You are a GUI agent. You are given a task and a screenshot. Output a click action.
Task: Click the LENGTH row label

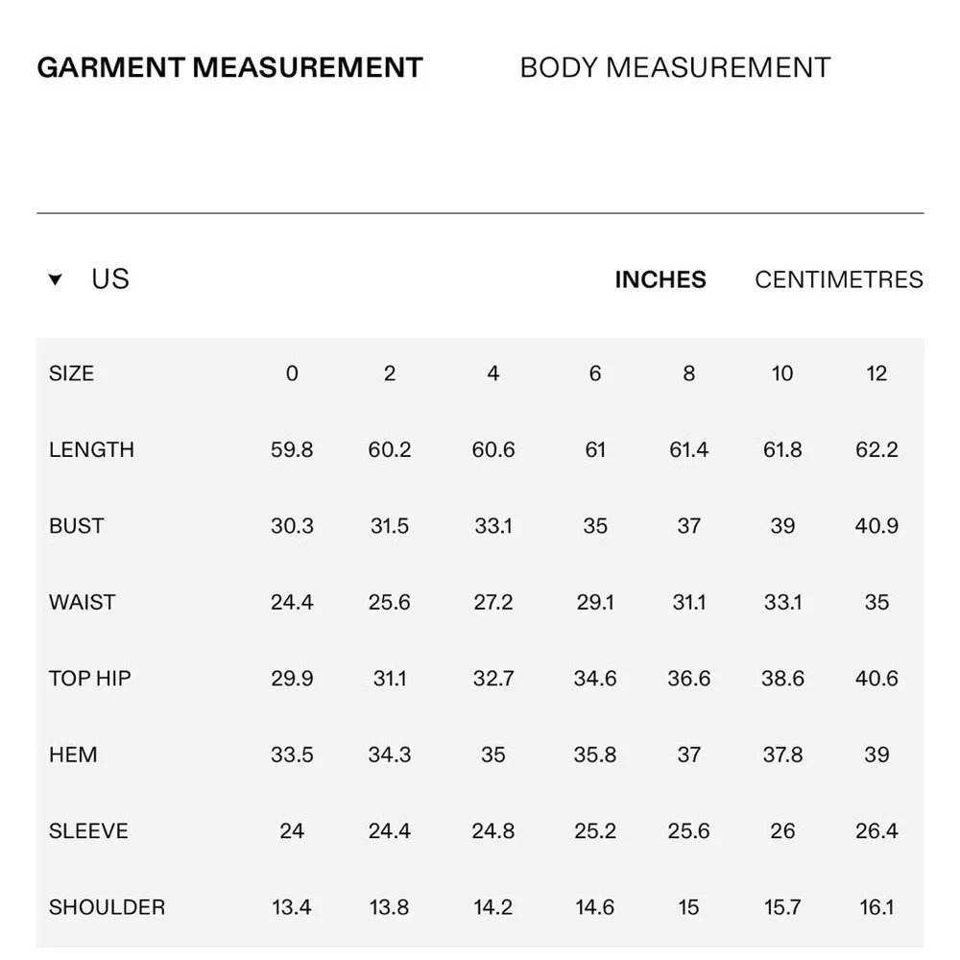pos(91,449)
